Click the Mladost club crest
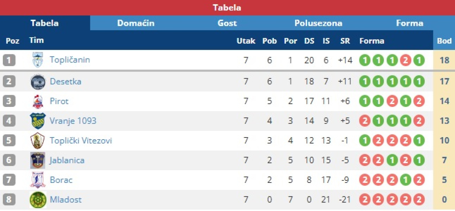Viewport: 455px width, 211px height. coord(38,200)
